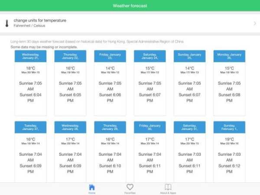Tap Sunset 6:07 PM on Sunday, January 25 card

[189, 97]
